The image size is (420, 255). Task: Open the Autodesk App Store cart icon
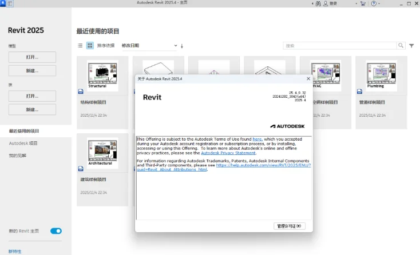pos(363,3)
